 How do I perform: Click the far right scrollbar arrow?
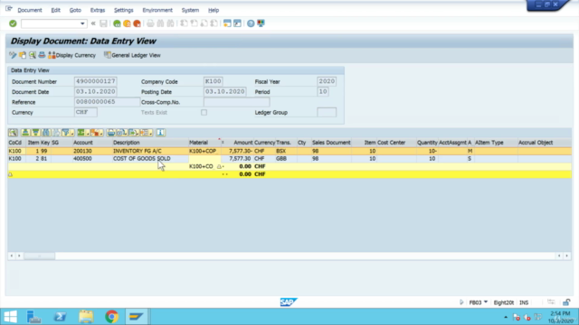[567, 255]
